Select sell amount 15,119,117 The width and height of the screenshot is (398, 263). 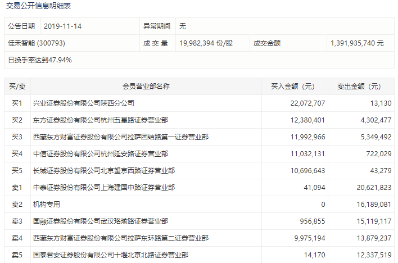[x=374, y=221]
